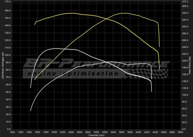The image size is (193, 137).
Task: Click the 1000 rpm x-axis tick label
Action: point(12,132)
